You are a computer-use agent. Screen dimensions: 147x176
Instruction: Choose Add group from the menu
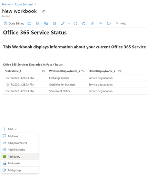pyautogui.click(x=20, y=170)
